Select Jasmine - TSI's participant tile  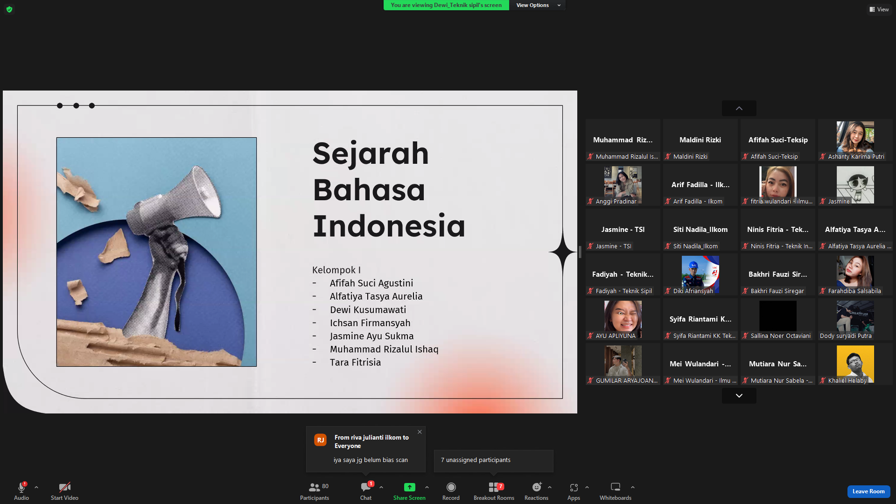pos(623,230)
